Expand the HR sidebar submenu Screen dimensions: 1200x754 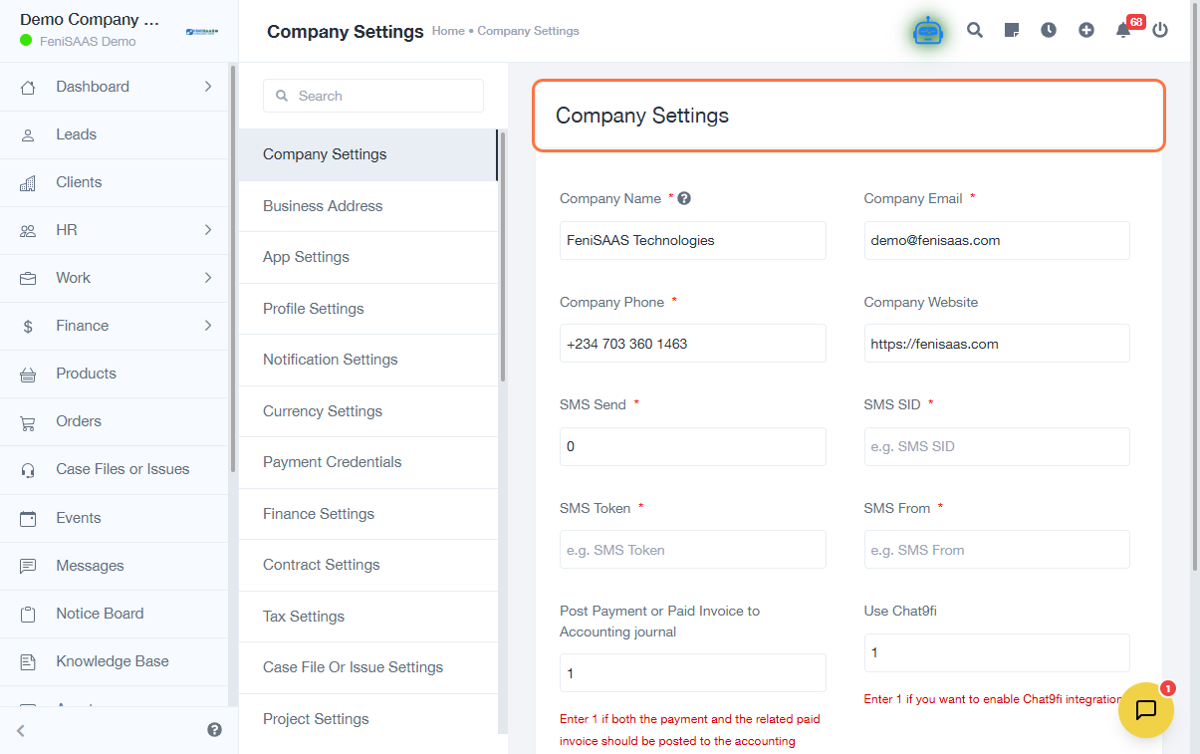click(208, 230)
